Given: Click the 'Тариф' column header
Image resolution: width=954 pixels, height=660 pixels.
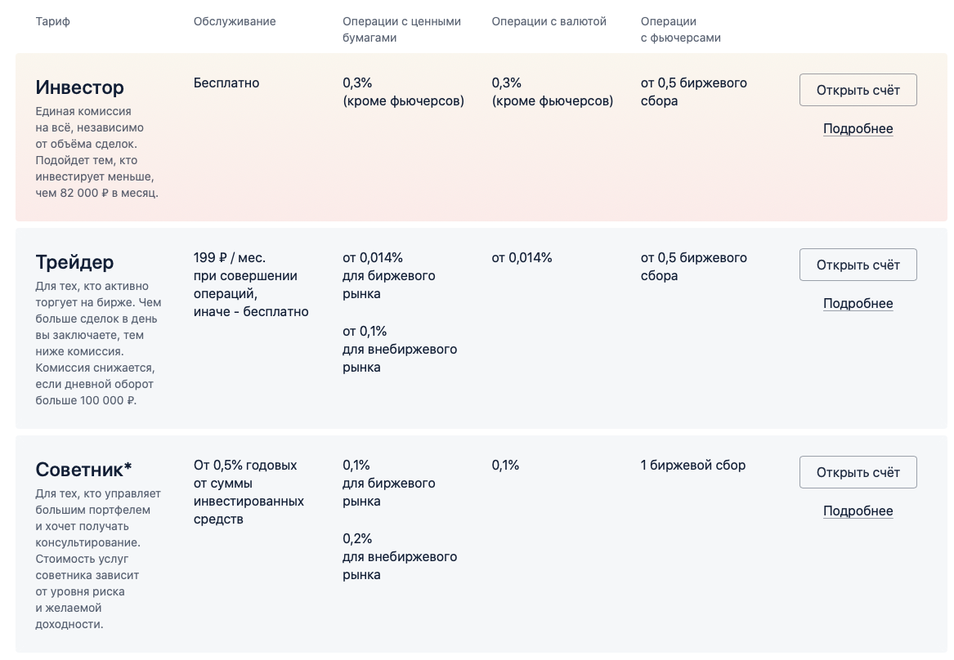Looking at the screenshot, I should [53, 21].
